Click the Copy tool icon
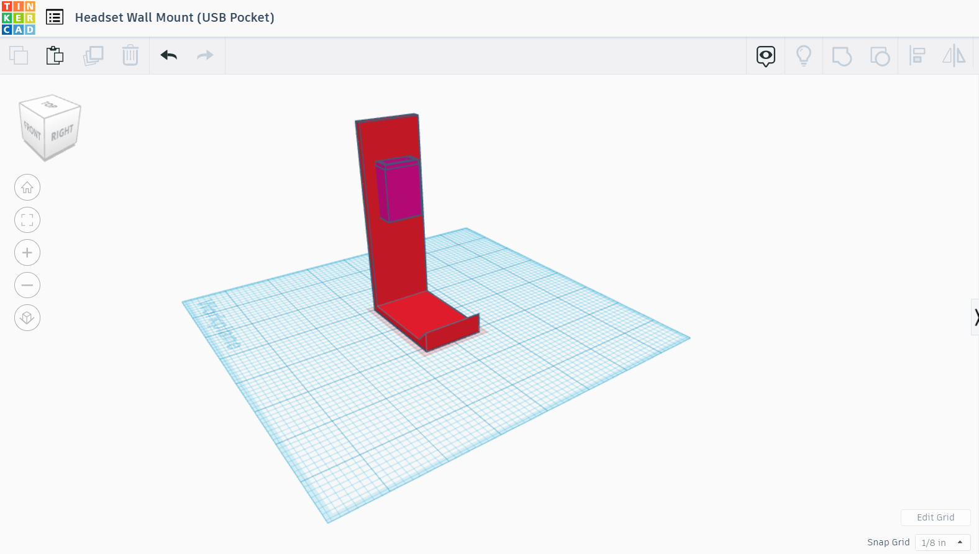Image resolution: width=979 pixels, height=554 pixels. coord(19,56)
